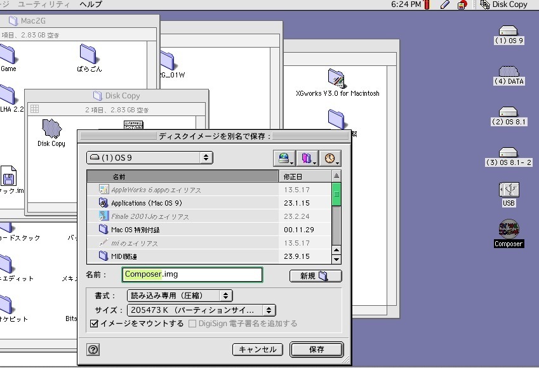The width and height of the screenshot is (539, 368).
Task: Select the Game folder in Mac2G window
Action: [8, 58]
